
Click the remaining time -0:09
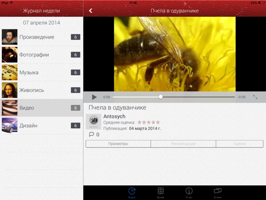click(241, 97)
